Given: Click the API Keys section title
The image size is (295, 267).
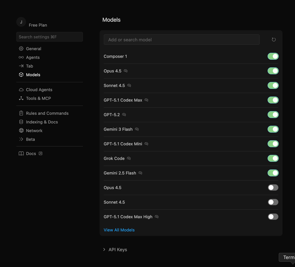Looking at the screenshot, I should 118,249.
